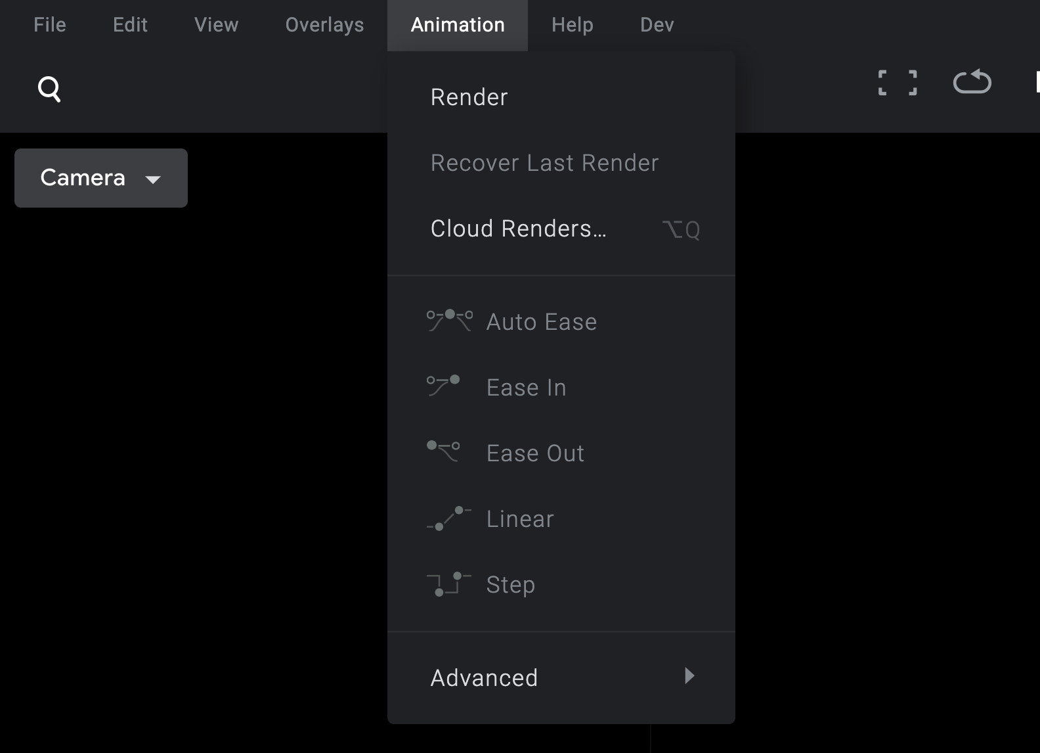Viewport: 1040px width, 753px height.
Task: Pick the Ease Out keyframe icon
Action: pos(443,452)
